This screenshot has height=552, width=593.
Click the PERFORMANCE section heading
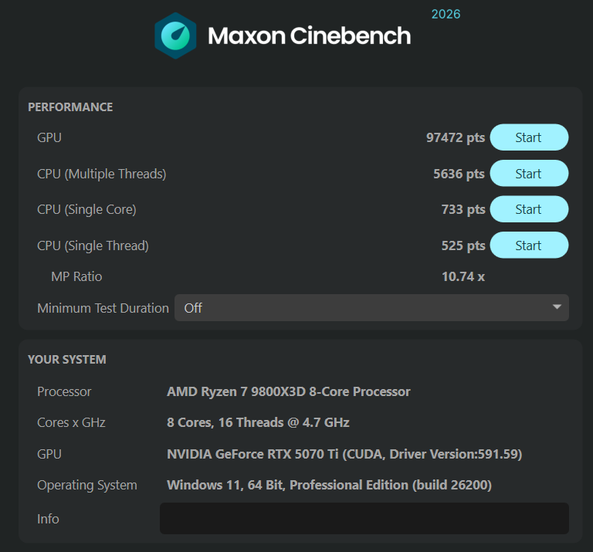pyautogui.click(x=70, y=107)
